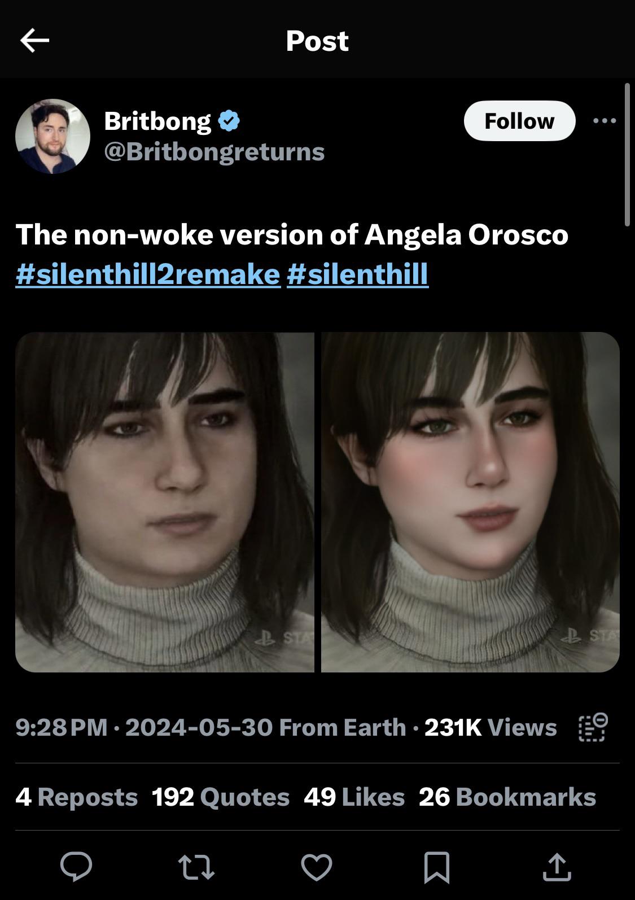Open the right character image

pyautogui.click(x=470, y=502)
